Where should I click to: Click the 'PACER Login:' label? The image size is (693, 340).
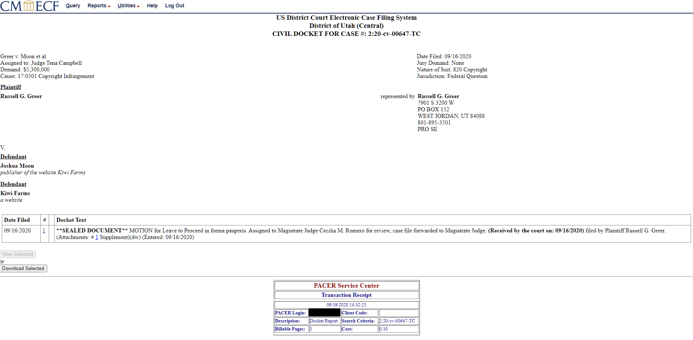click(x=290, y=313)
